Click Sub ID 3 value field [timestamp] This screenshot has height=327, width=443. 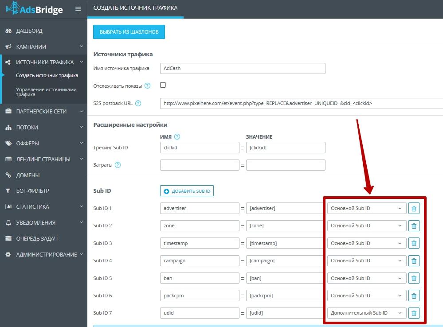pyautogui.click(x=285, y=243)
